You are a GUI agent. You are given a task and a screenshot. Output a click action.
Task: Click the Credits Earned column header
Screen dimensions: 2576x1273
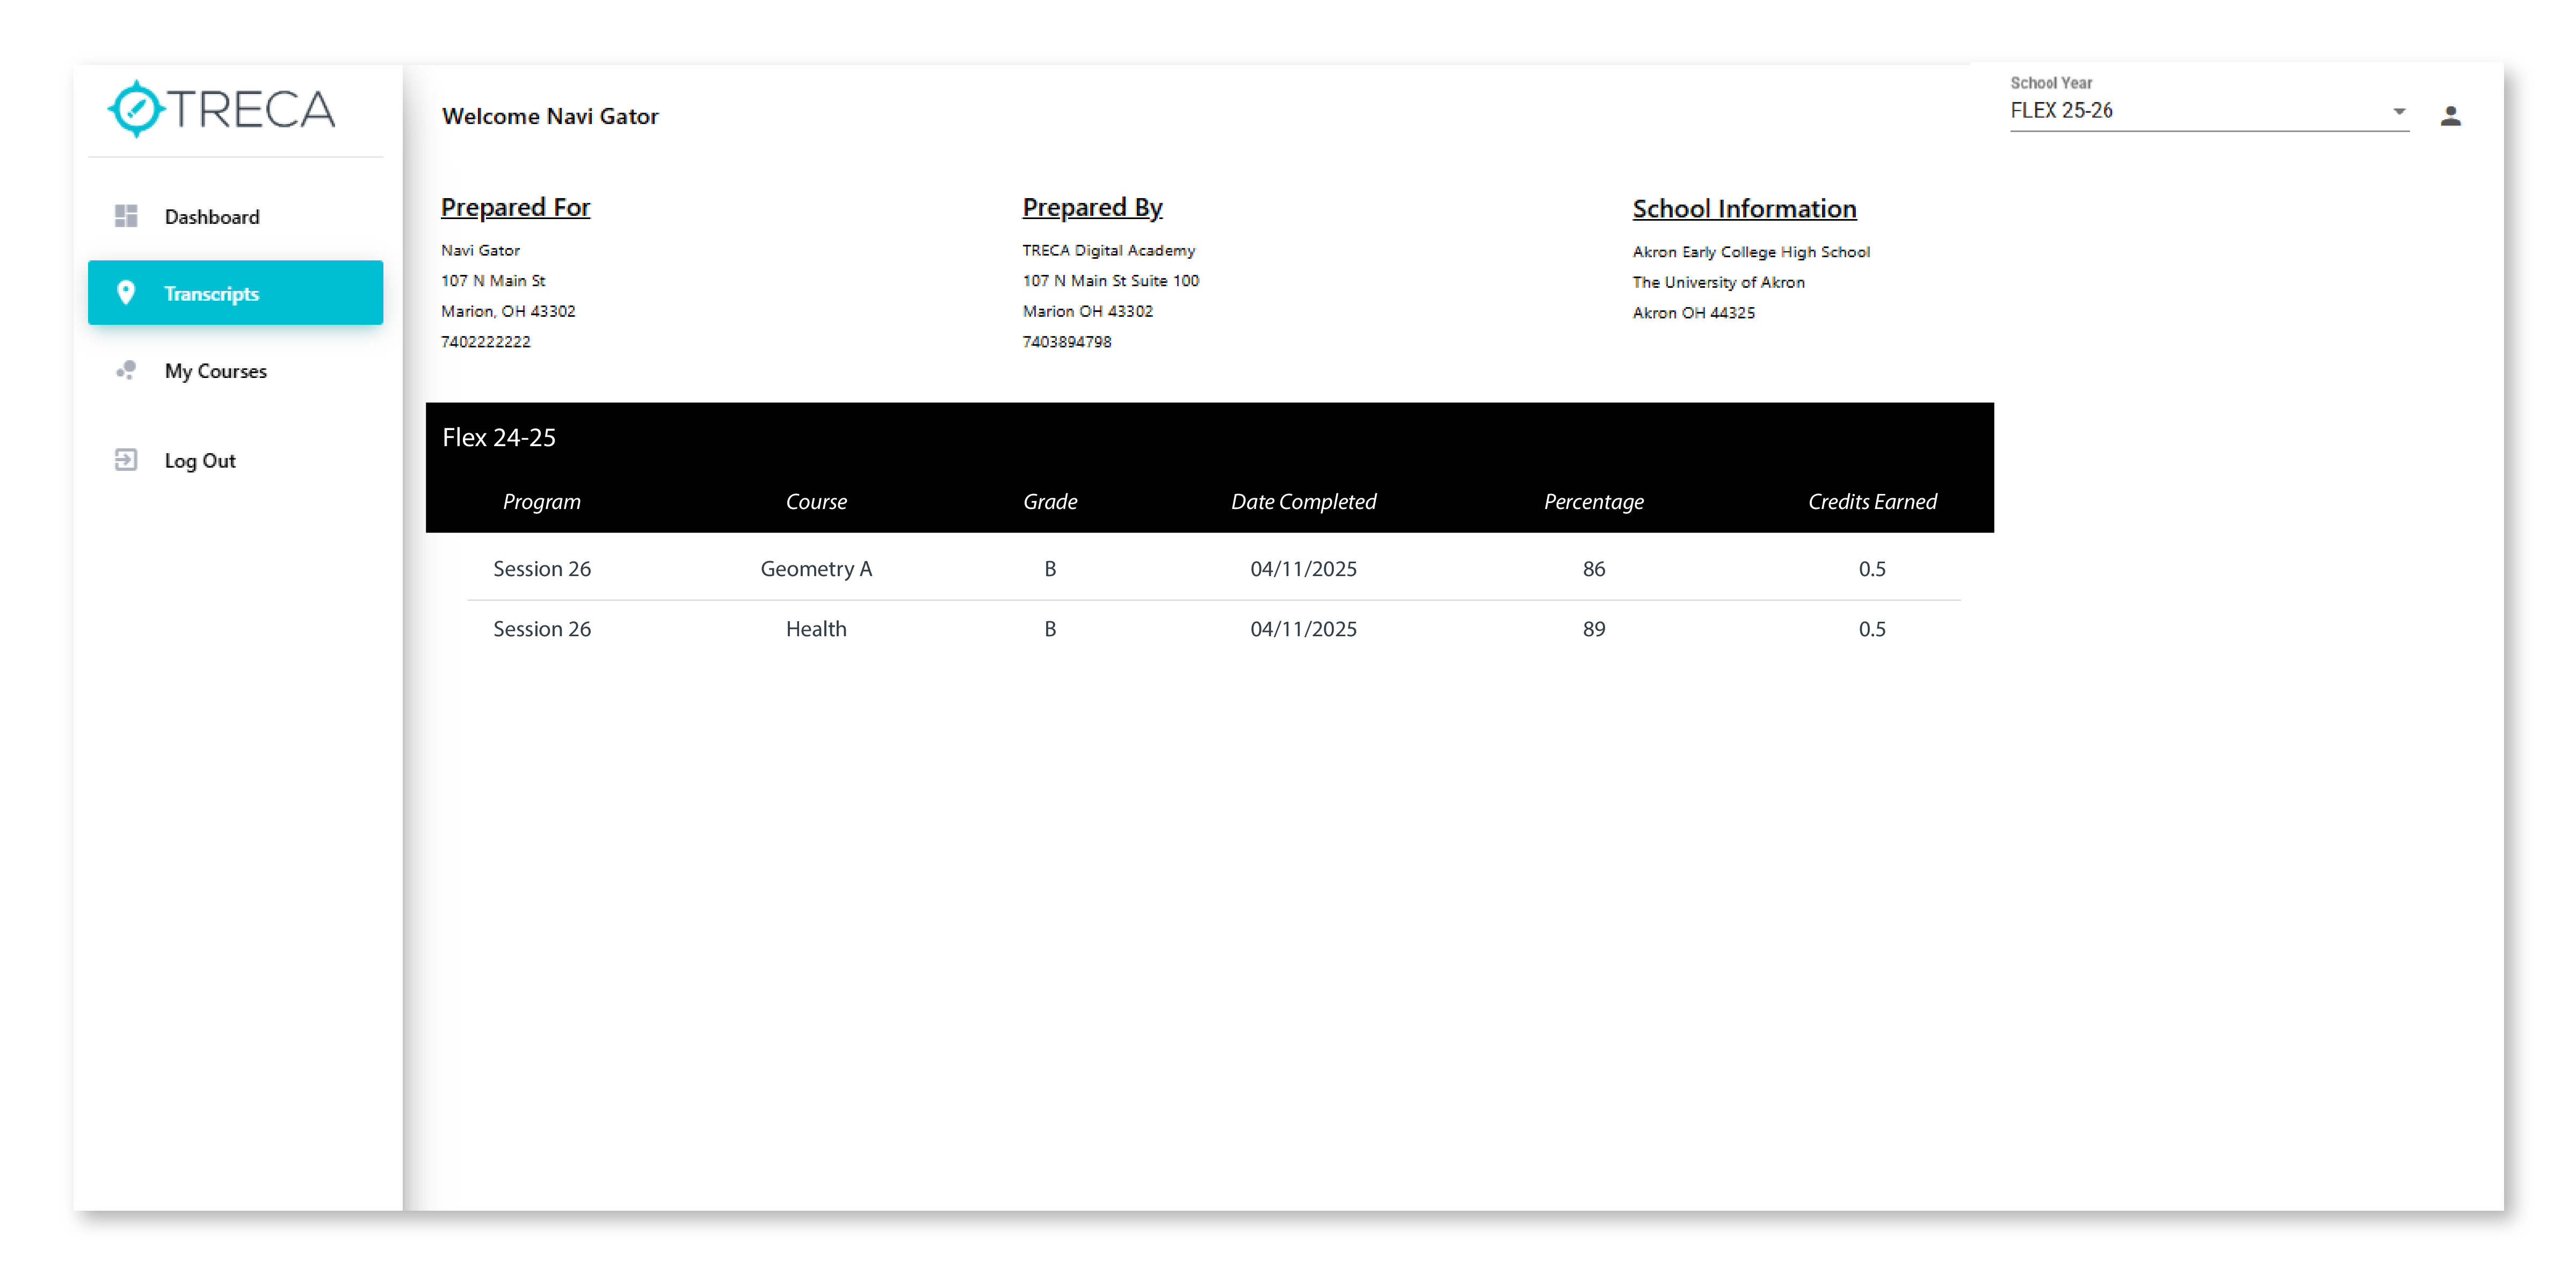pos(1871,501)
